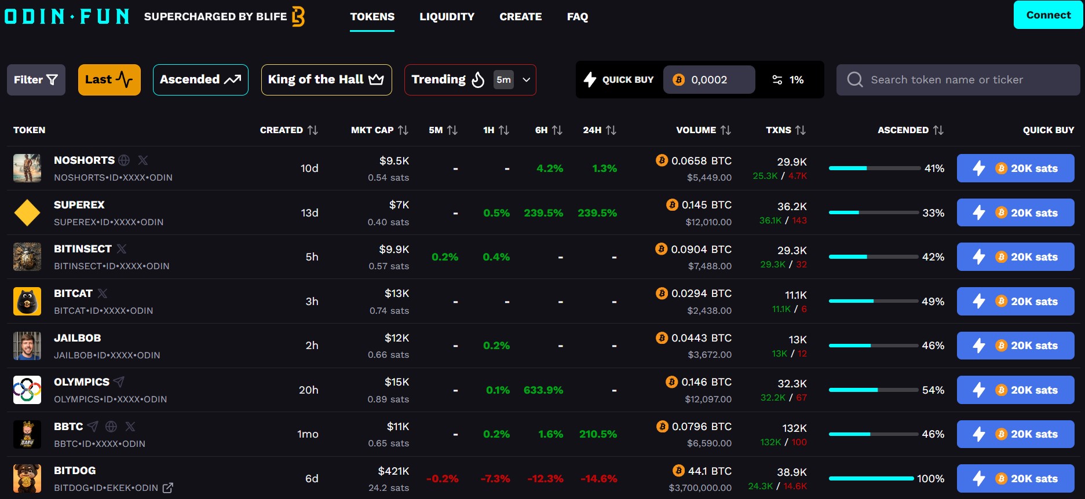Image resolution: width=1085 pixels, height=499 pixels.
Task: Click the BITDOG external link icon
Action: [168, 488]
